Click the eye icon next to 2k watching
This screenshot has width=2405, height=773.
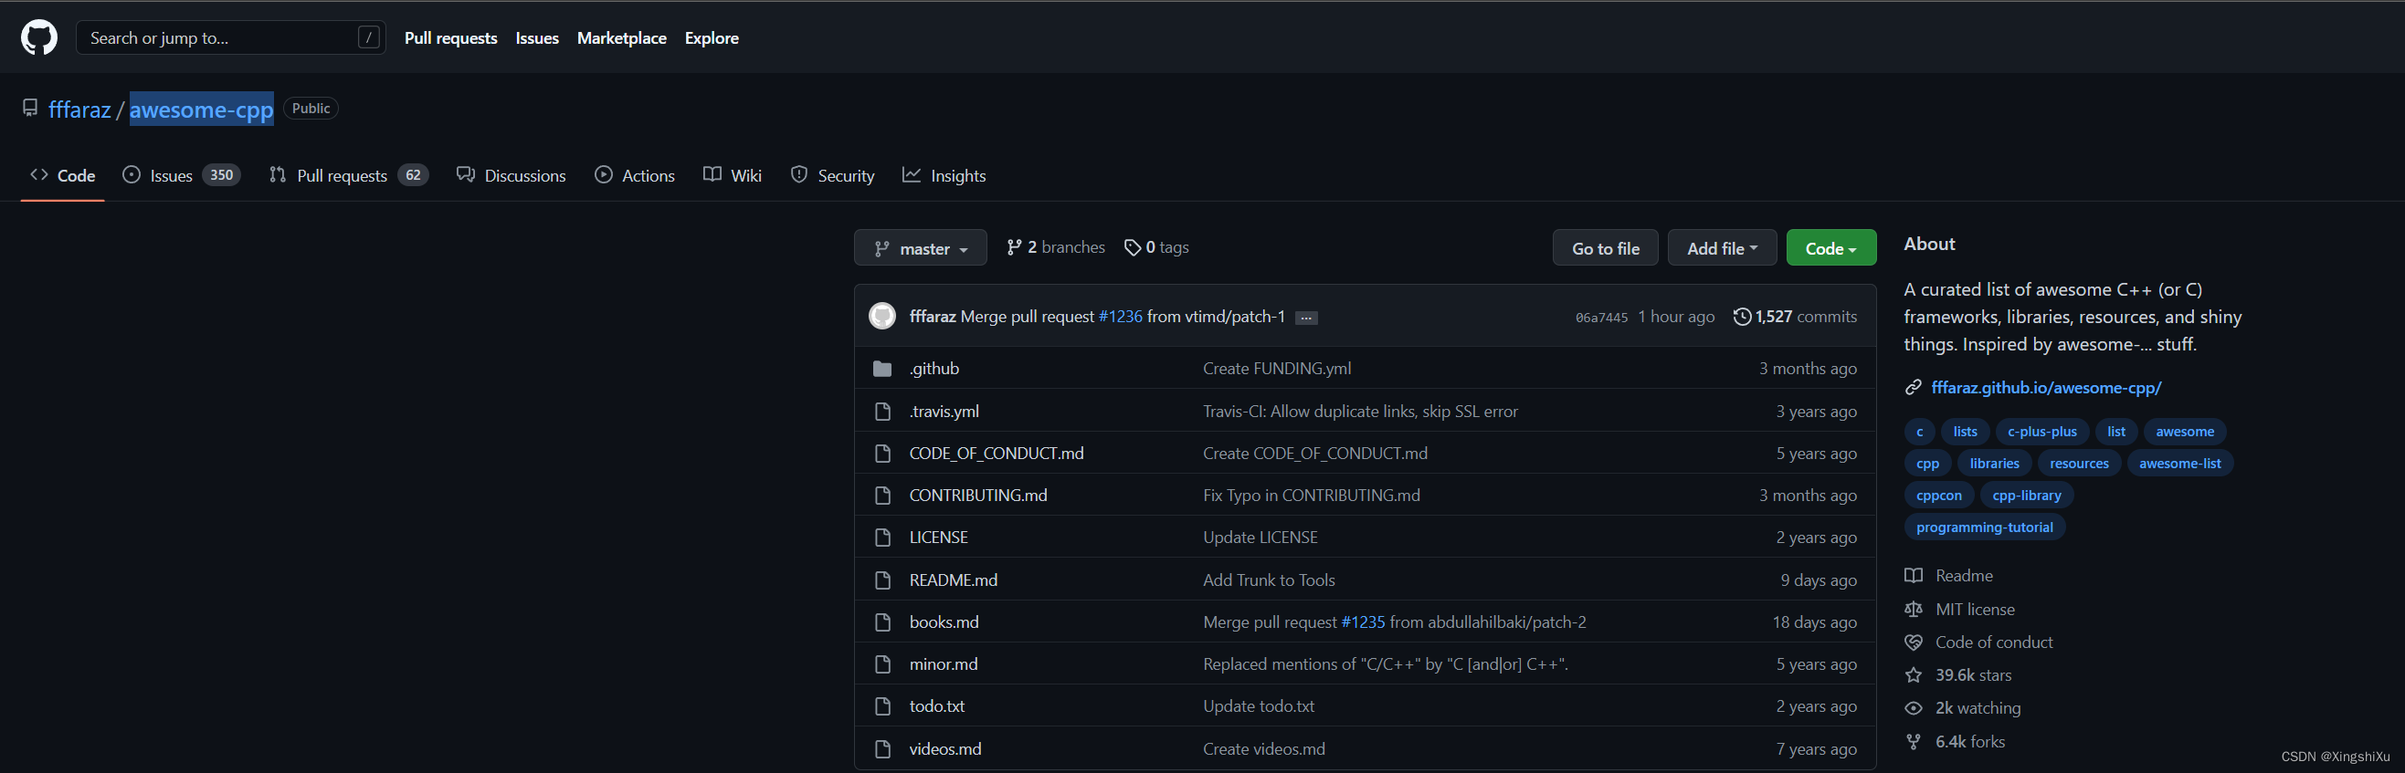[1913, 709]
